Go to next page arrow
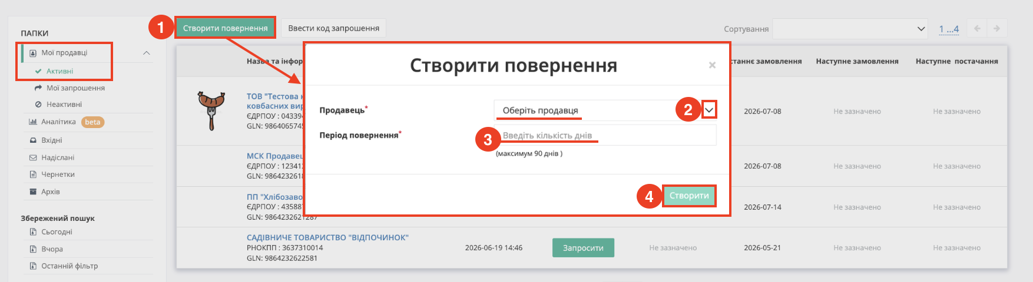1033x282 pixels. [996, 28]
